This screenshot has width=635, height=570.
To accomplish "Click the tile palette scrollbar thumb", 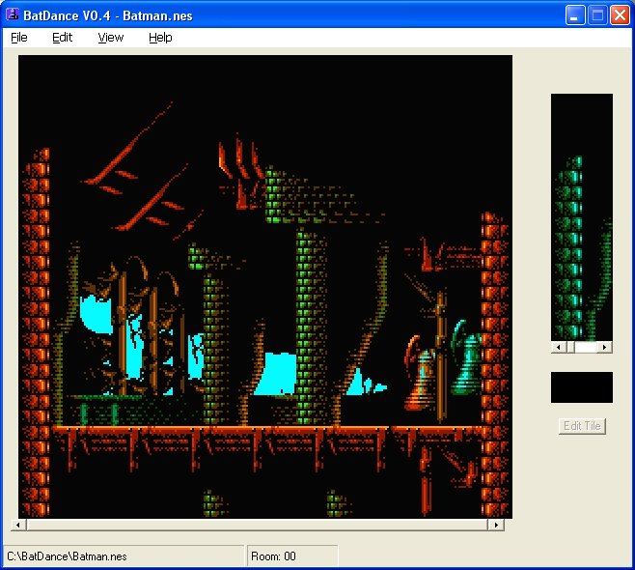I will [x=570, y=347].
